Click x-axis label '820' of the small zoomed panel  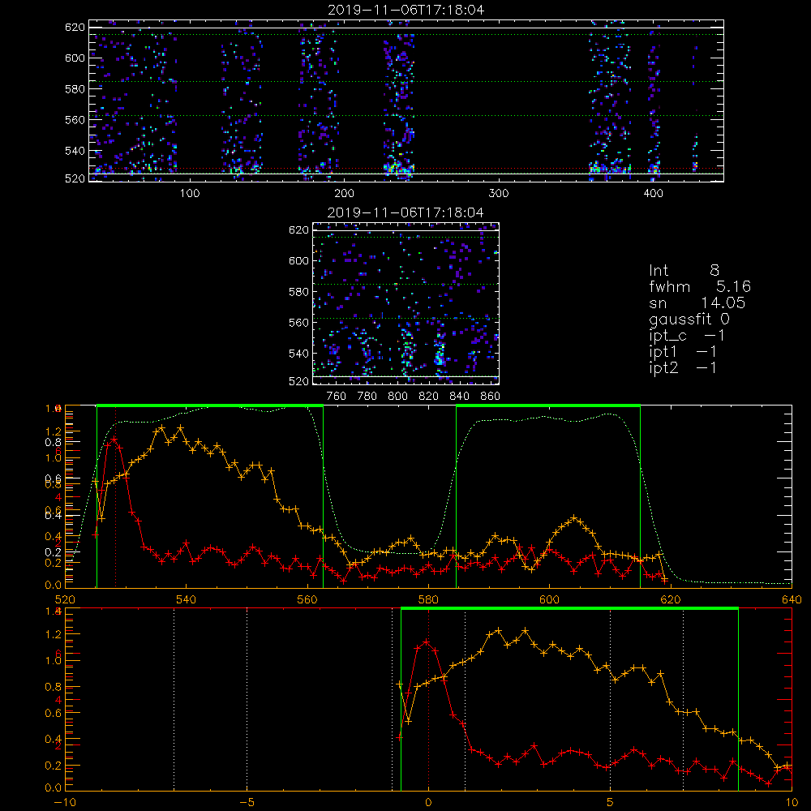click(429, 397)
